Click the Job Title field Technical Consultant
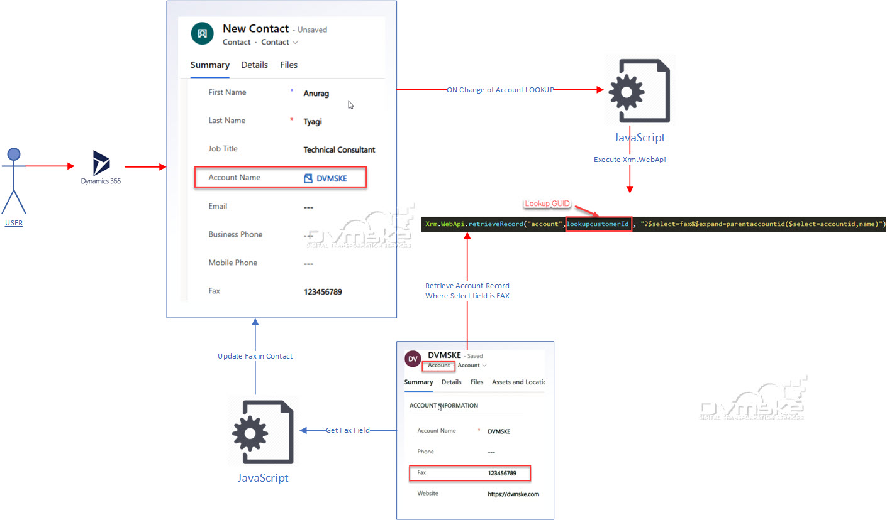 click(x=339, y=150)
